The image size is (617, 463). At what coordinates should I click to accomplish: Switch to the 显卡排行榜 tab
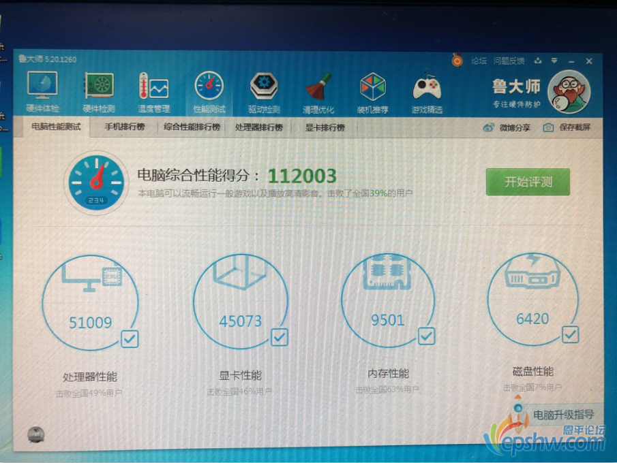pyautogui.click(x=325, y=127)
